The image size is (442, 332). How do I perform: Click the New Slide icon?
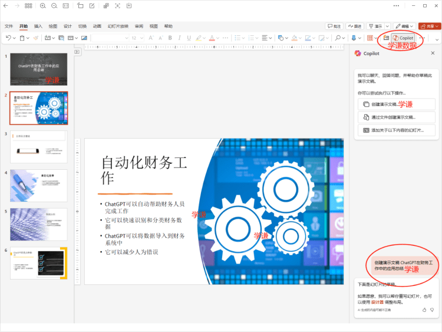tap(48, 38)
